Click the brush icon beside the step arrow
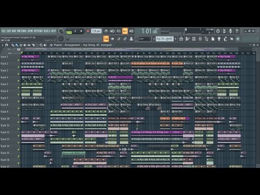 [119, 39]
